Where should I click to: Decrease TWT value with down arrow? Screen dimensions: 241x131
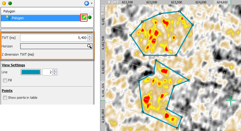(x=90, y=40)
